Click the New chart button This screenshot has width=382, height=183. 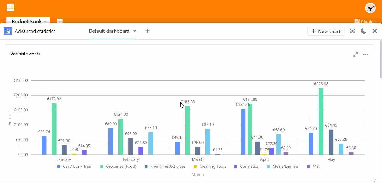tap(326, 31)
